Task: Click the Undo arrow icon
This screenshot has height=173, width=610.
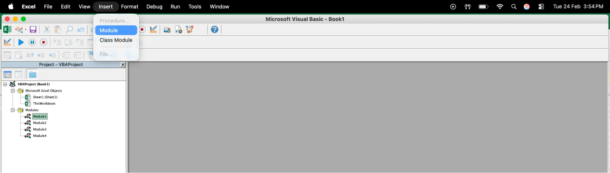Action: point(81,30)
